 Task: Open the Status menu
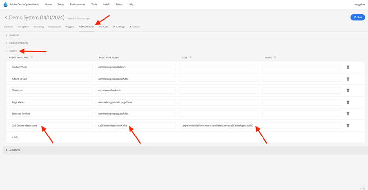[119, 4]
